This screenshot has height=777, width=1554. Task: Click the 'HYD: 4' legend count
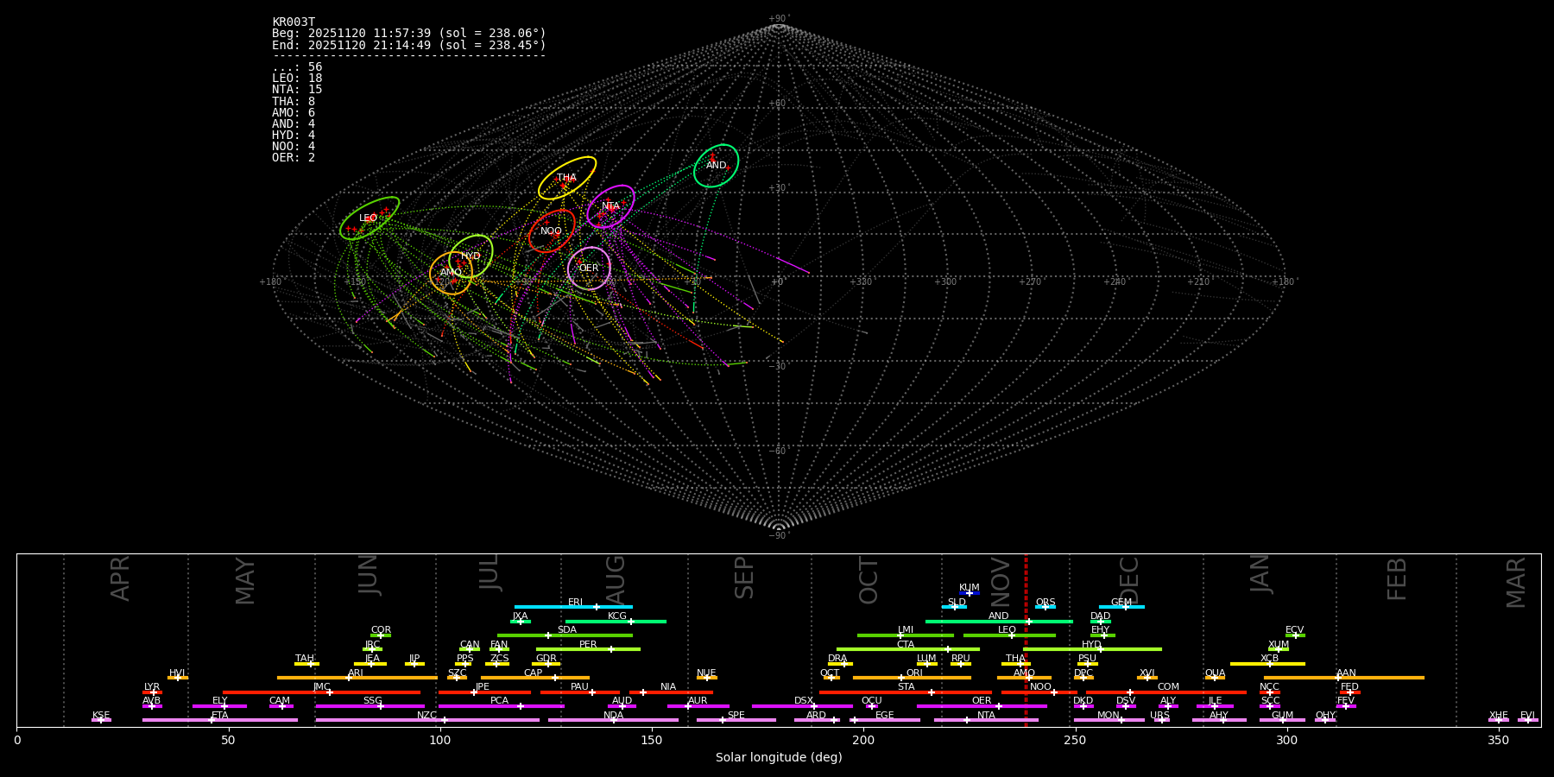click(x=294, y=136)
